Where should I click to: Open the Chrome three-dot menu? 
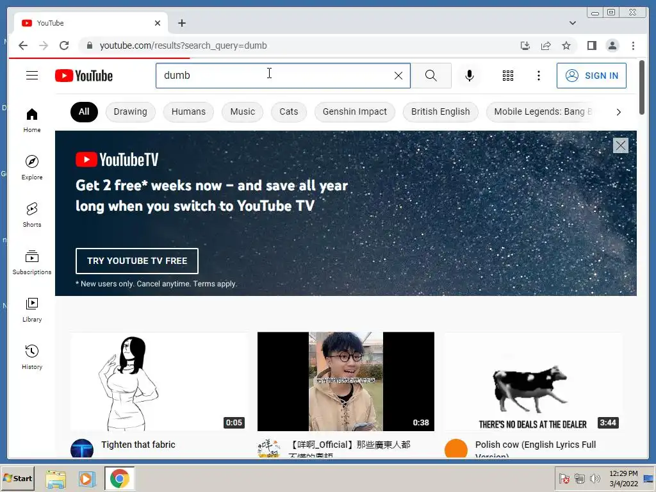click(x=633, y=45)
